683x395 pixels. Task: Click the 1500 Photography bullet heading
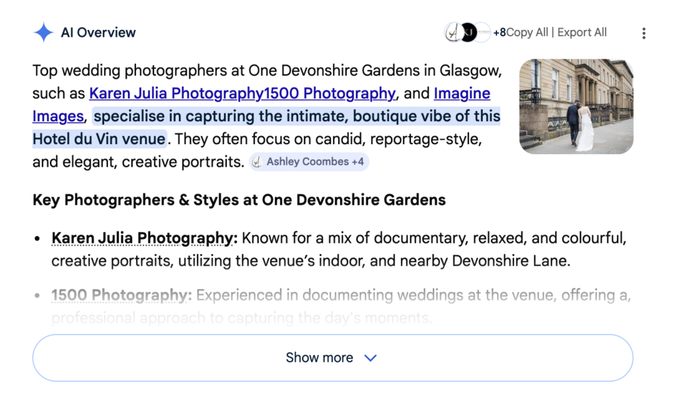121,295
